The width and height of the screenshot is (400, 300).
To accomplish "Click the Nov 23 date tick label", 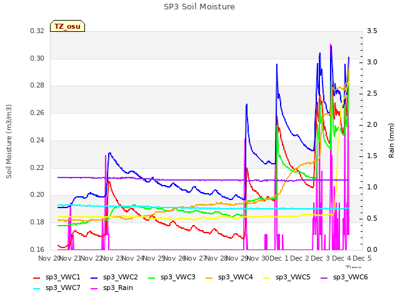I will tap(112, 258).
